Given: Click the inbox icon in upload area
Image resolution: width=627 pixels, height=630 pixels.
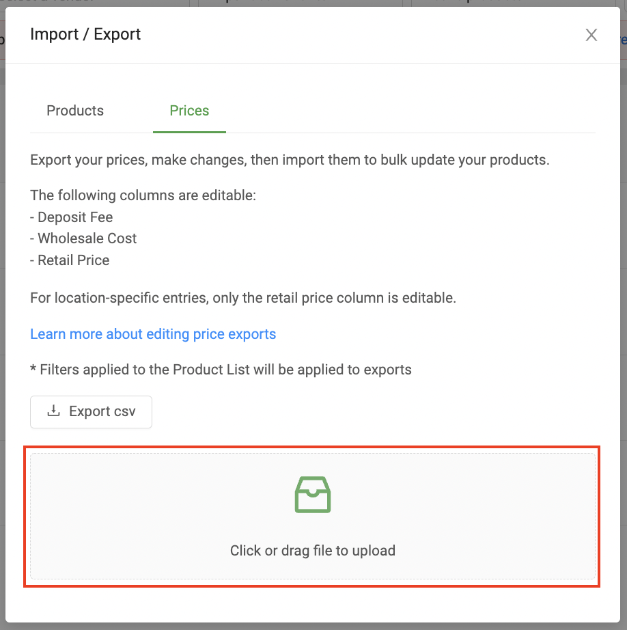Looking at the screenshot, I should click(313, 495).
